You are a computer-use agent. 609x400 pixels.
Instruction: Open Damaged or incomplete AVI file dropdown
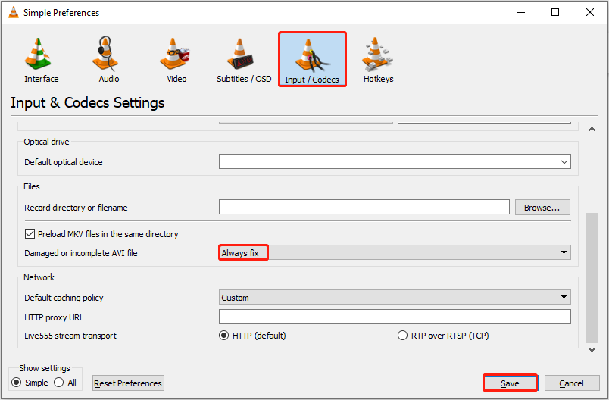pos(395,253)
